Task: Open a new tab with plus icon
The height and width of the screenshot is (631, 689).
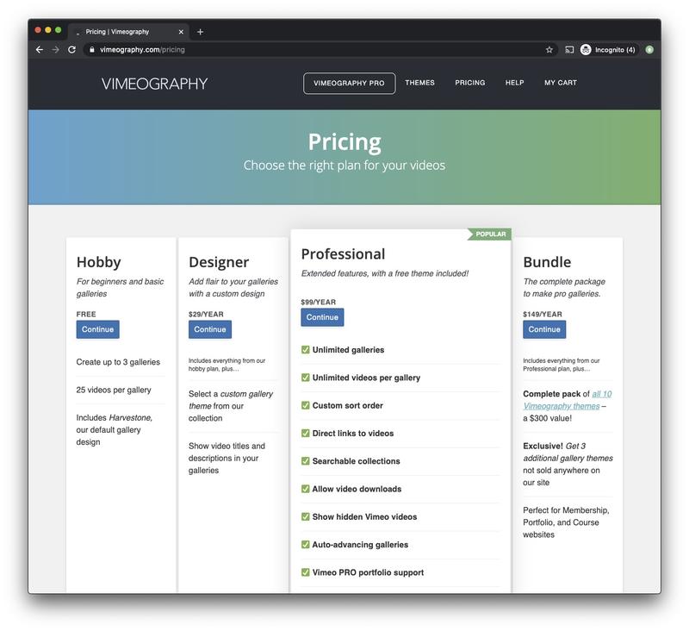Action: [x=201, y=32]
